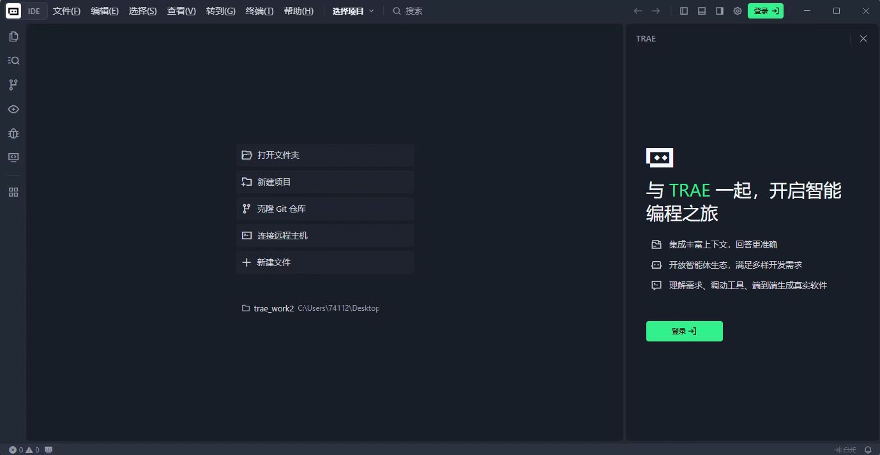The image size is (880, 455).
Task: Click the IDE mode label
Action: tap(34, 11)
